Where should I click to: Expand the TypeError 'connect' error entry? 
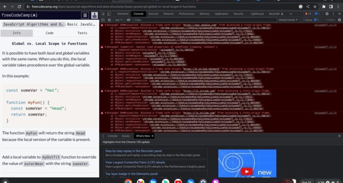point(106,47)
